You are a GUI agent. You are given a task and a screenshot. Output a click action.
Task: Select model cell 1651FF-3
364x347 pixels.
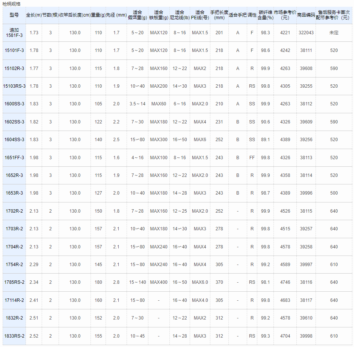pyautogui.click(x=14, y=158)
